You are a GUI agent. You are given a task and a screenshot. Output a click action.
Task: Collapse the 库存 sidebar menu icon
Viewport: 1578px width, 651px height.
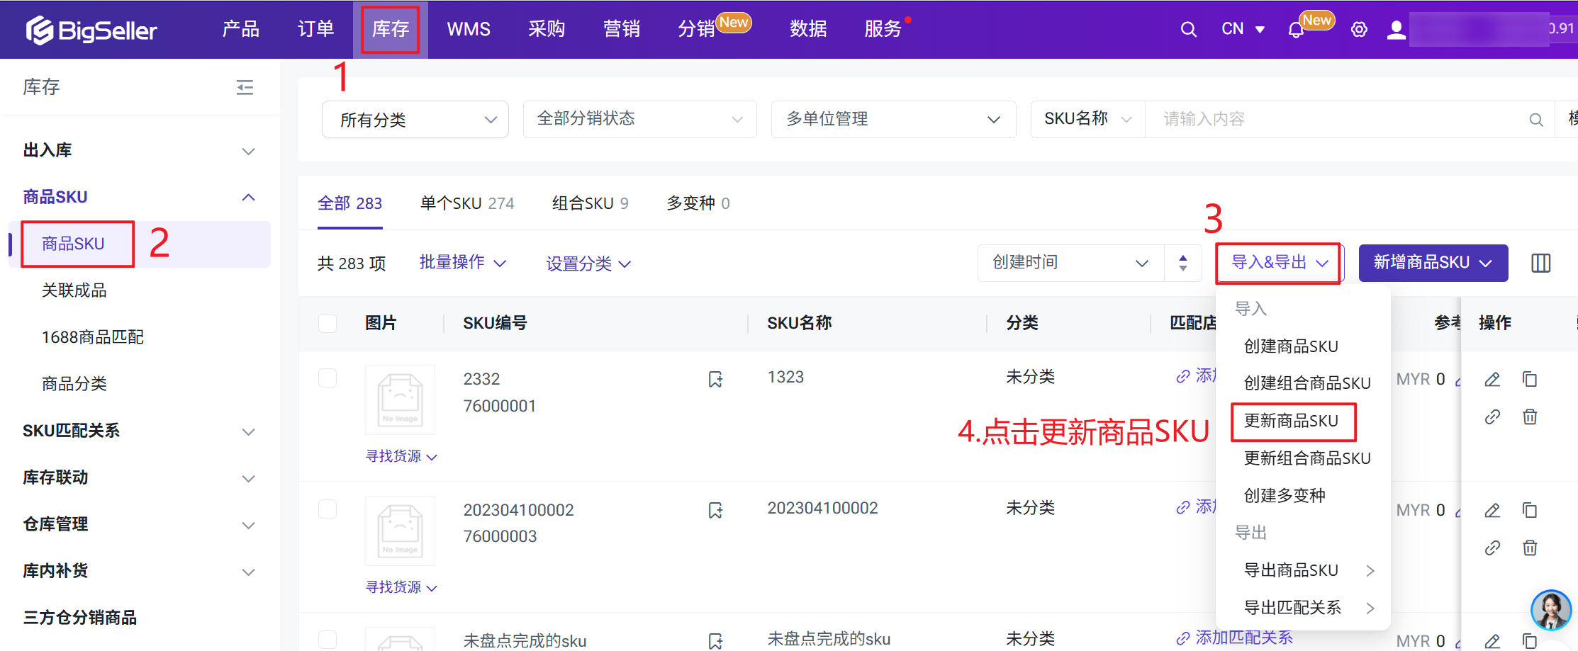point(245,87)
